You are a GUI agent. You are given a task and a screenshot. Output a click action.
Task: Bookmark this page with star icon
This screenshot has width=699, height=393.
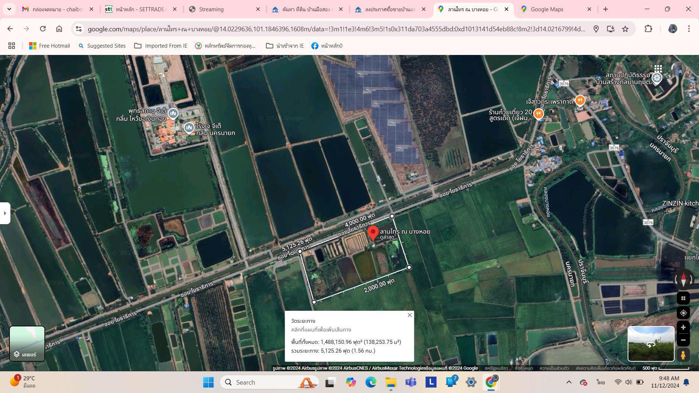click(x=625, y=29)
